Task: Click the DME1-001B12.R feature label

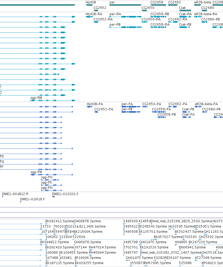Action: pos(15,194)
